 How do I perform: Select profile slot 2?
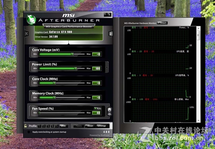pos(44,126)
